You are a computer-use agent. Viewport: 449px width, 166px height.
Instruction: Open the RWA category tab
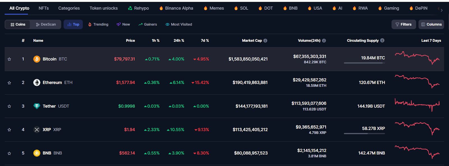[x=360, y=8]
